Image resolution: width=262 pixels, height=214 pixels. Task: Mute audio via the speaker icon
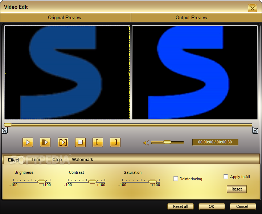pyautogui.click(x=146, y=143)
